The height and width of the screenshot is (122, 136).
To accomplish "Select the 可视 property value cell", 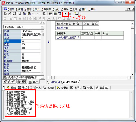I will (31, 54).
